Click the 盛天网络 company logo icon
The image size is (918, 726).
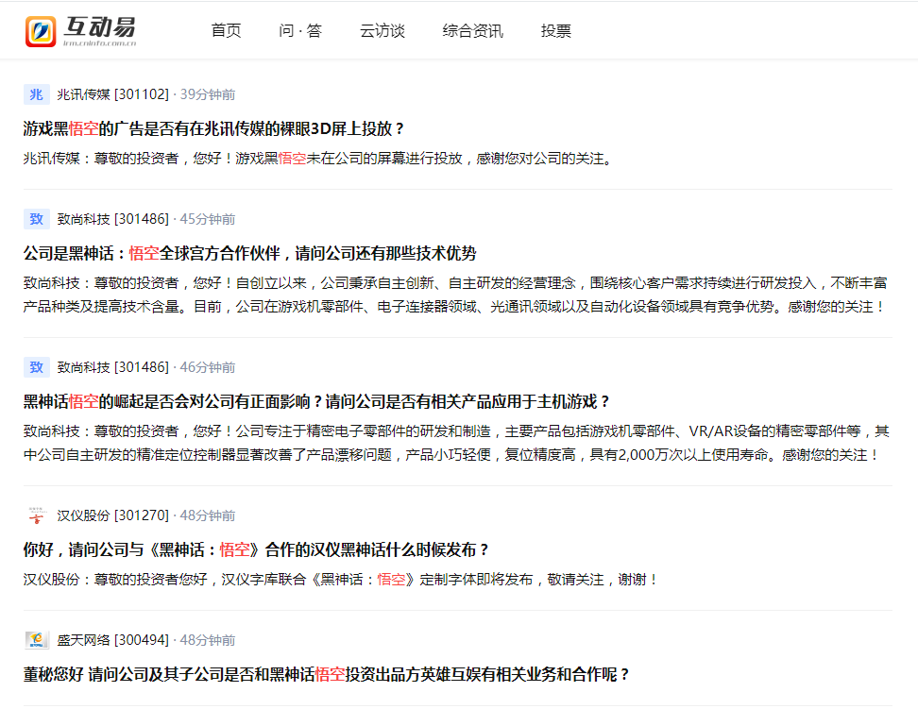[36, 639]
